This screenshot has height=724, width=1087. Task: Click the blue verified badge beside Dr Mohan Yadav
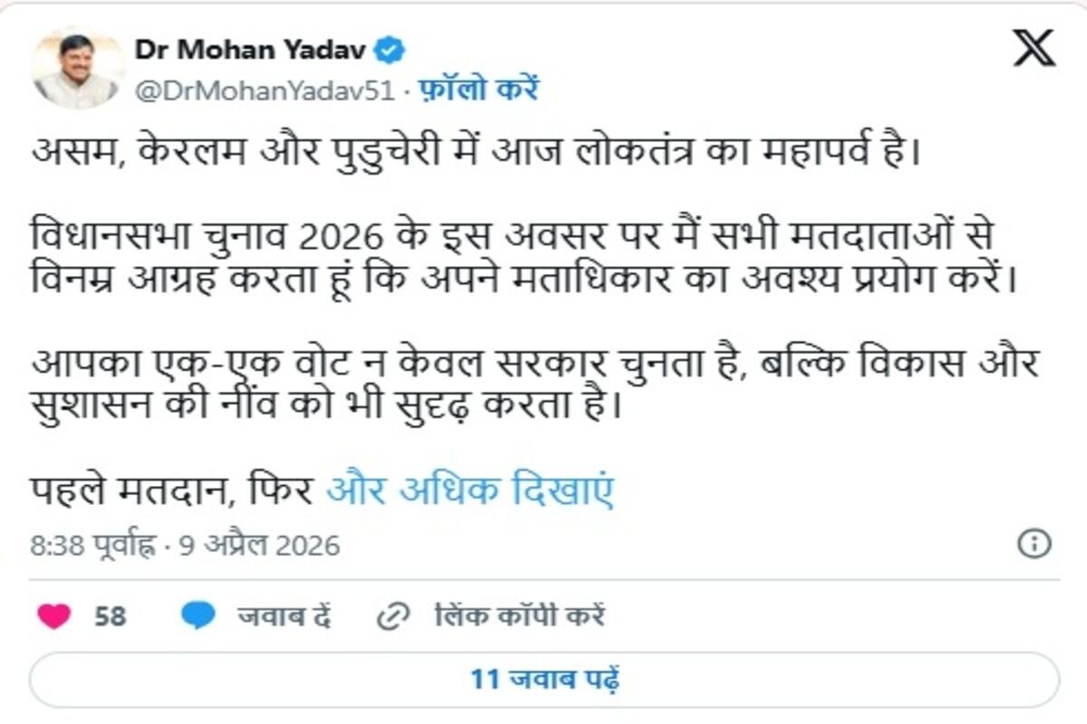(x=389, y=52)
